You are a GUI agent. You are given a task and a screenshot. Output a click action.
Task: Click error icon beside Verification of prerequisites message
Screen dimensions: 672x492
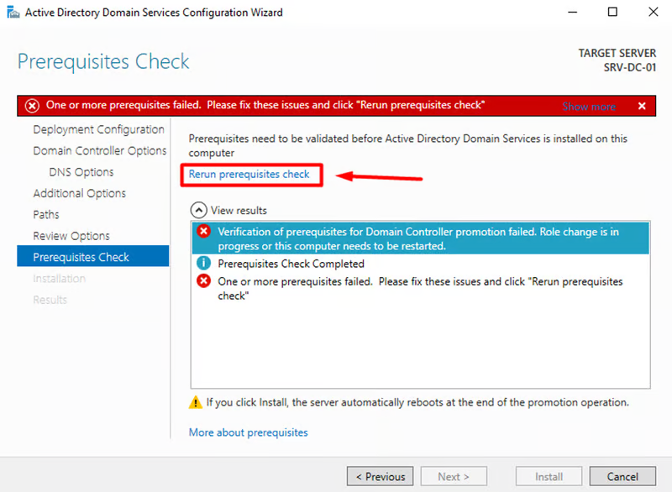203,232
